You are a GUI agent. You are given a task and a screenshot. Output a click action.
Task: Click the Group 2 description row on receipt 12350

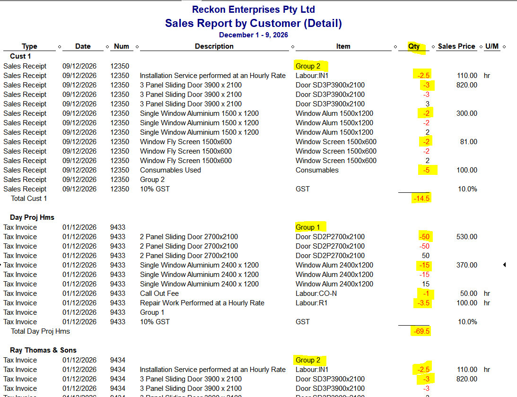152,180
